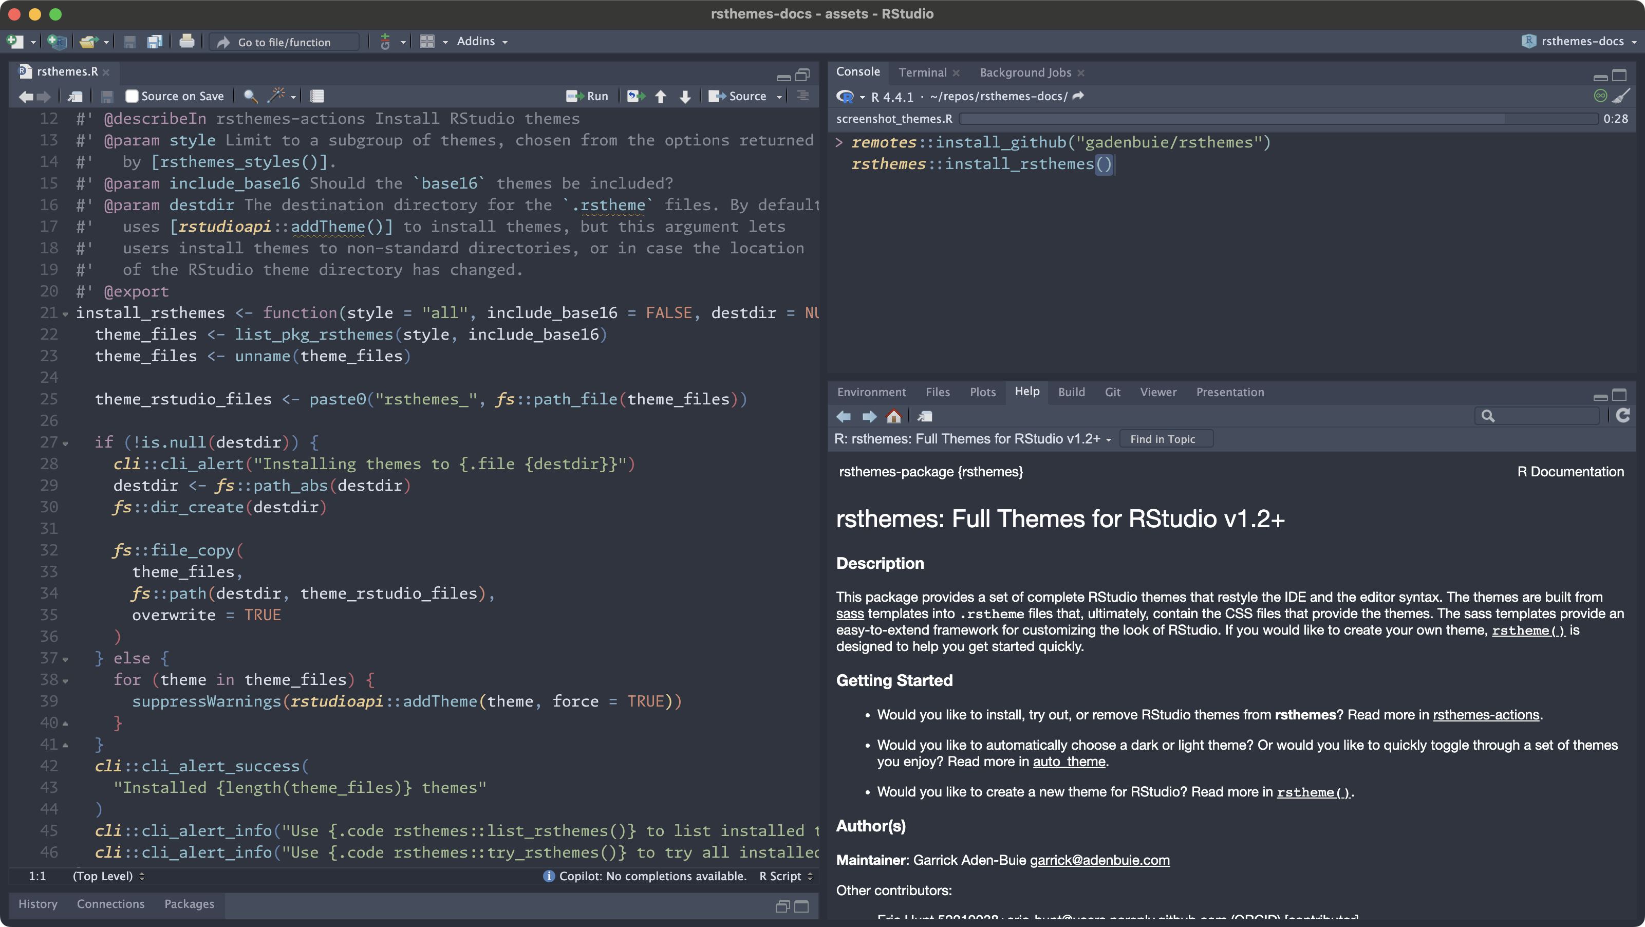This screenshot has width=1645, height=927.
Task: Toggle the Source on Save checkbox
Action: 132,96
